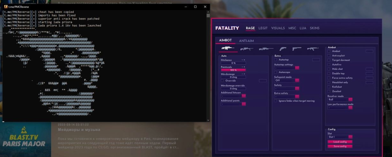
Task: Set the Aimbot keybind box
Action: pos(370,51)
